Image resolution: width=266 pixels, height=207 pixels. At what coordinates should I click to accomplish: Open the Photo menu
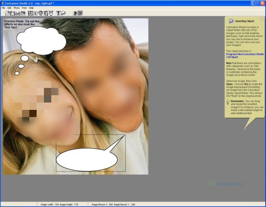[x=17, y=8]
